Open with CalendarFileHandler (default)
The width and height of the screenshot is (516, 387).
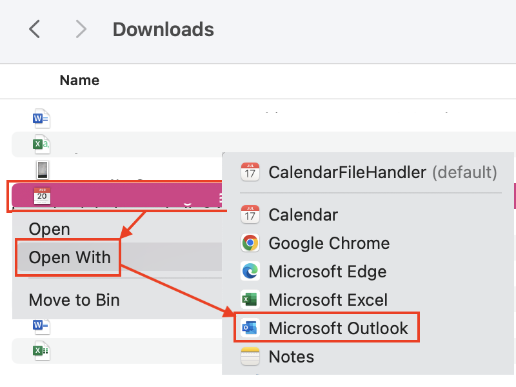coord(368,172)
